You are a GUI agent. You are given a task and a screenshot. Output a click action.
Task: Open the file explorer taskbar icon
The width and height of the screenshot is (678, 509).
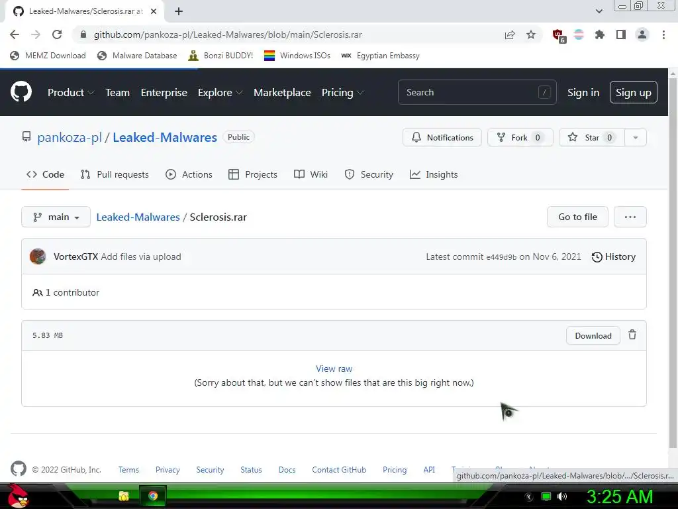[124, 496]
